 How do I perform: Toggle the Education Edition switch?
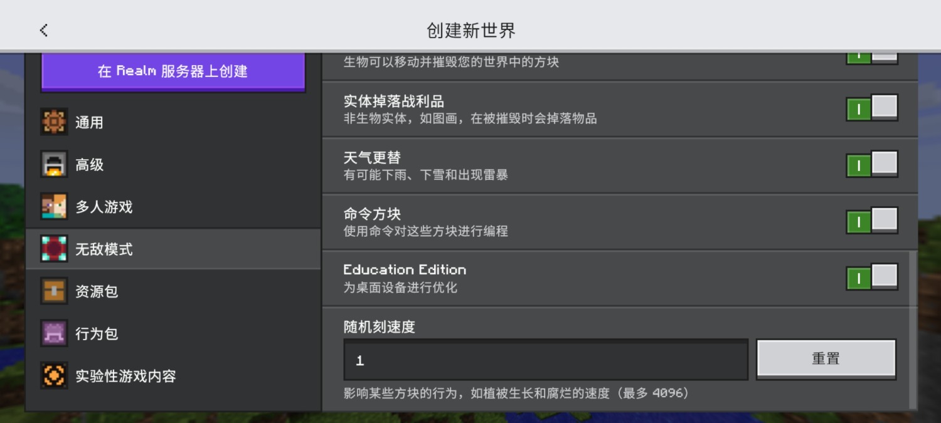click(872, 278)
